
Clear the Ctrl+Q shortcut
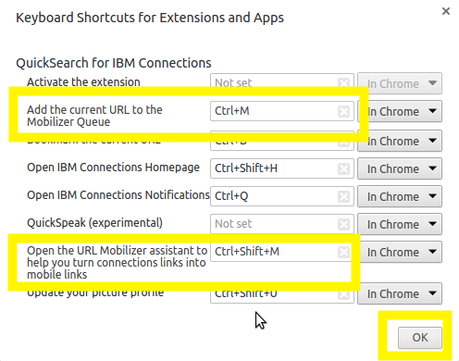click(x=343, y=196)
